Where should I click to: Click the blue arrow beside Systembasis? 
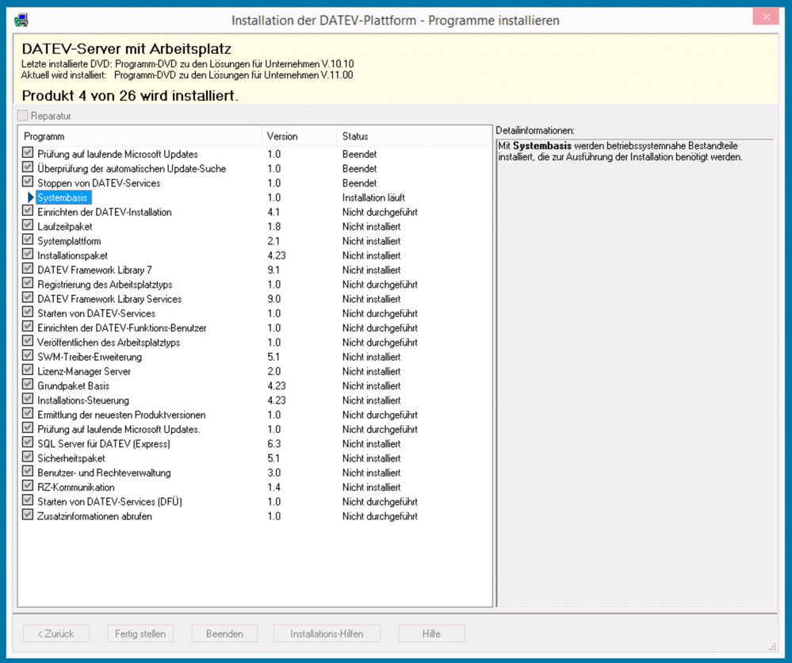click(x=31, y=197)
